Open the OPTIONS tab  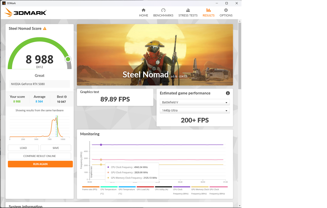[x=226, y=12]
